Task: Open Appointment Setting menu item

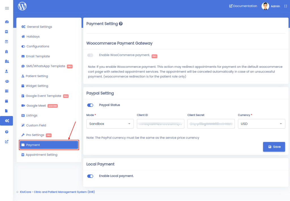Action: point(39,155)
